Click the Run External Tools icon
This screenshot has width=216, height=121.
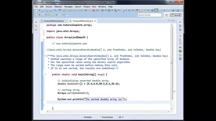115,10
